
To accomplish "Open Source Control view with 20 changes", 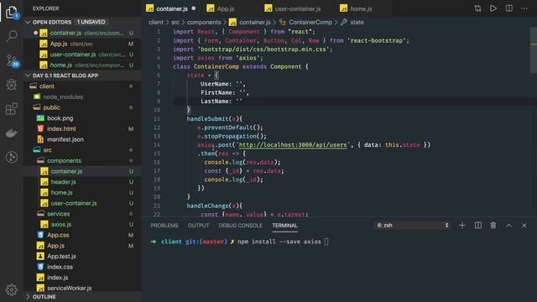I will (12, 60).
